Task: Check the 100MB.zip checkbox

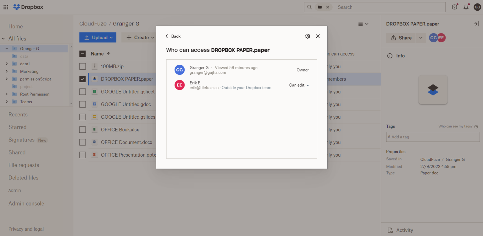Action: tap(82, 67)
